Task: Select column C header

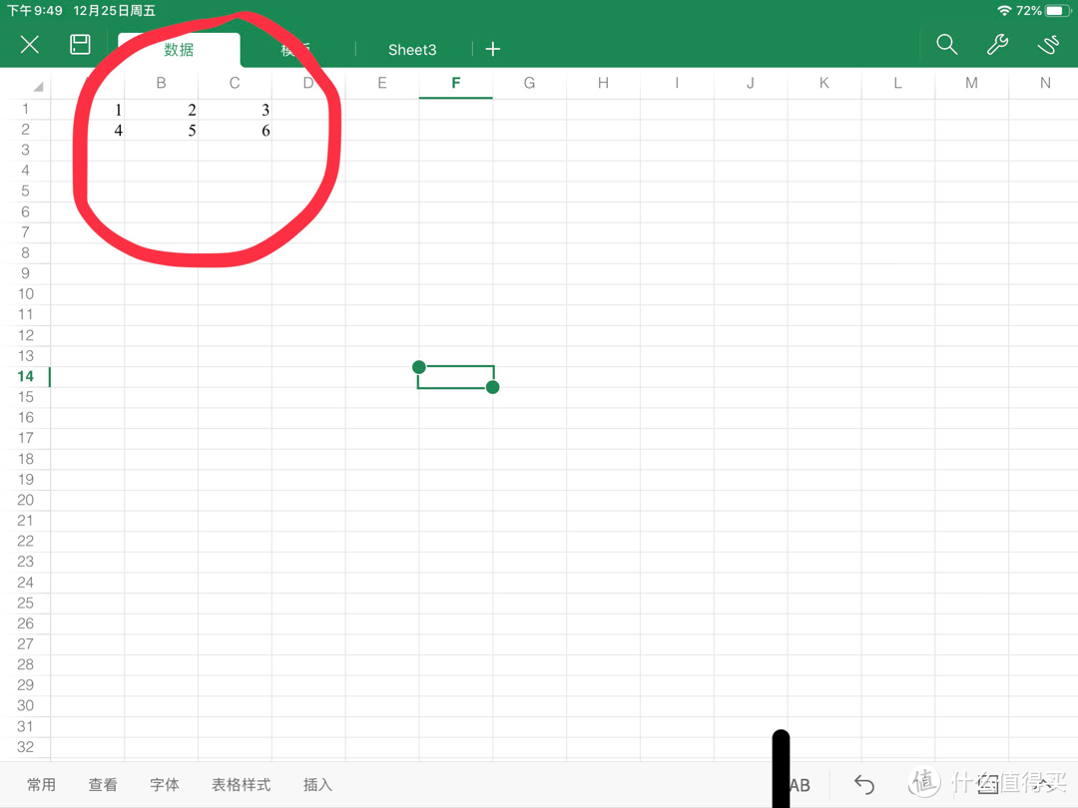Action: pyautogui.click(x=235, y=83)
